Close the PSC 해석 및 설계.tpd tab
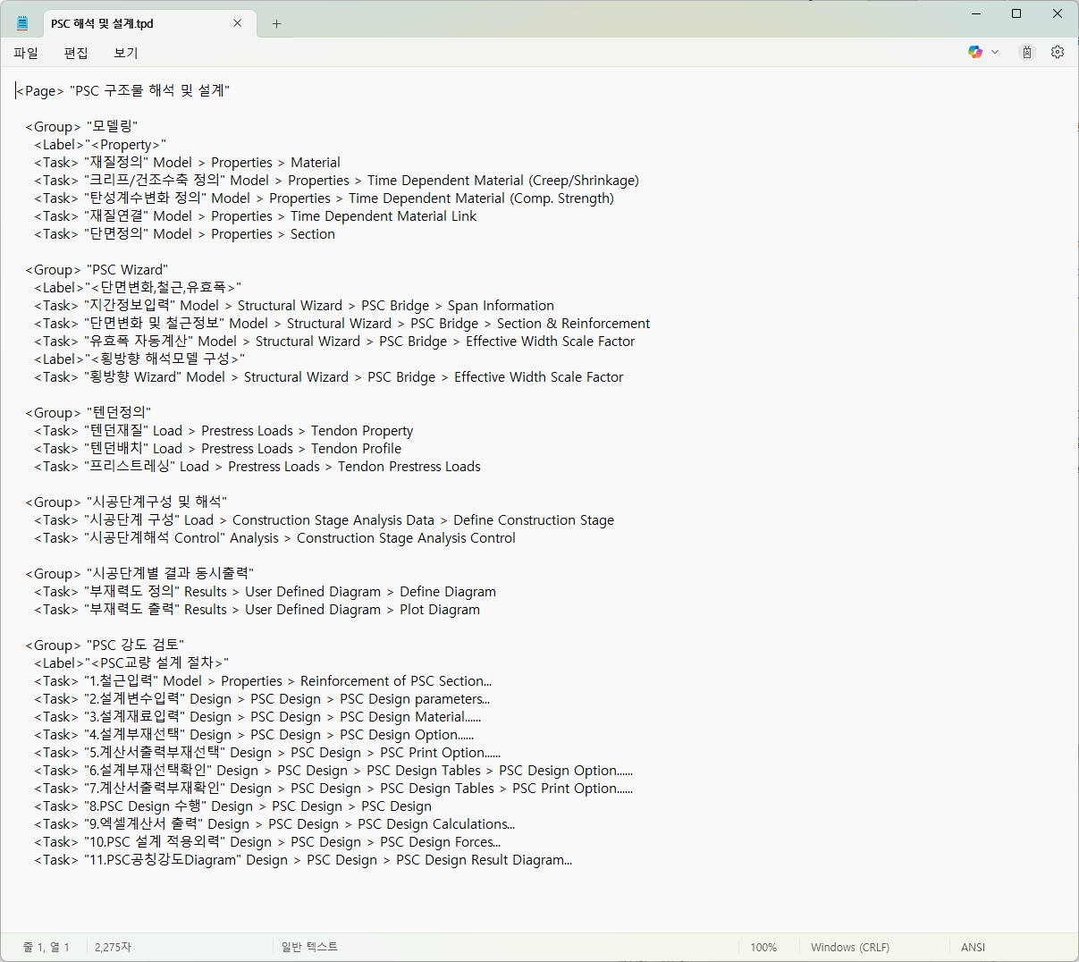 (x=237, y=23)
